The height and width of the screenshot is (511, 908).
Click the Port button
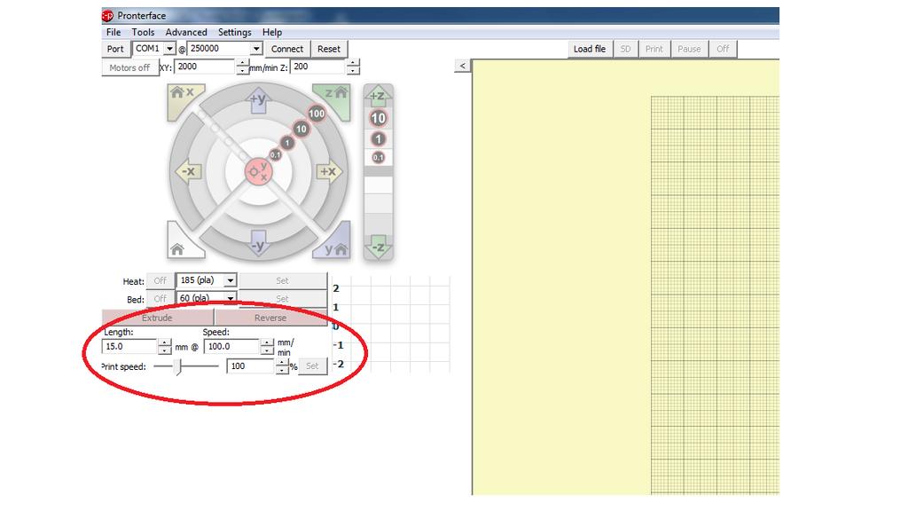point(115,50)
